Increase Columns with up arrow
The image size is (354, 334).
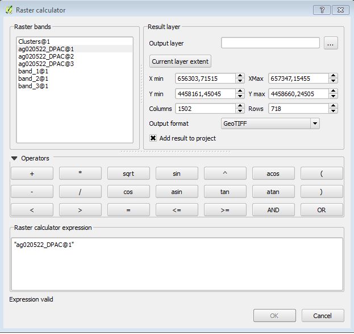240,106
